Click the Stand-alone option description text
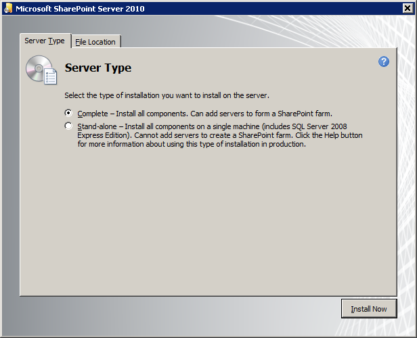The image size is (417, 338). click(219, 135)
